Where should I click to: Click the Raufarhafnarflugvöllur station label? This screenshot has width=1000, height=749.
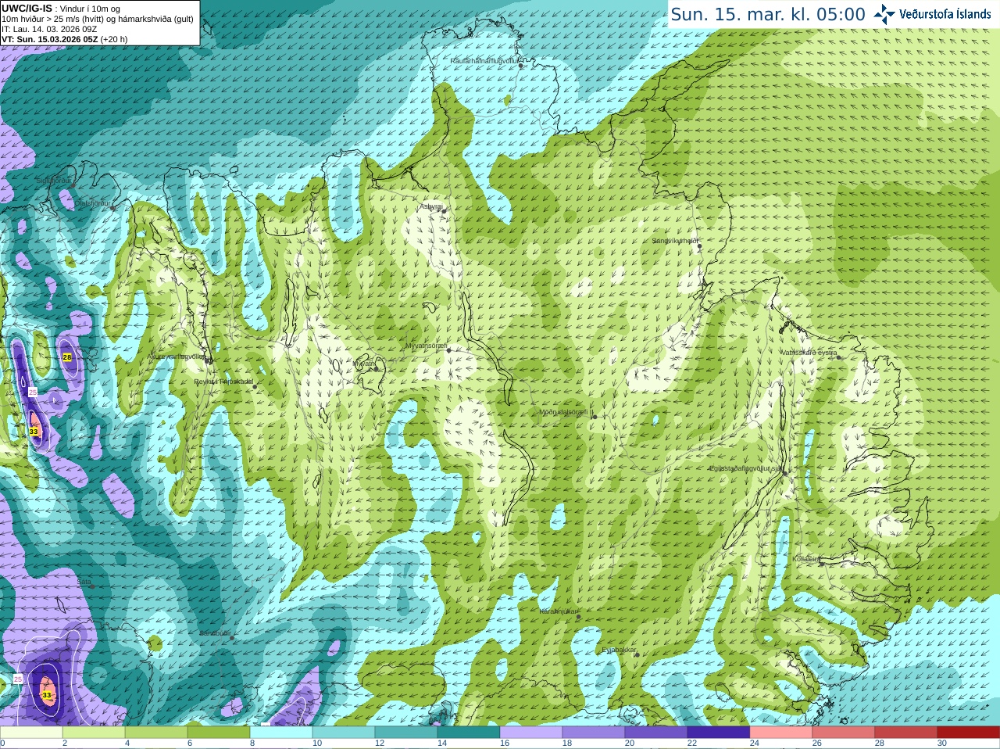(x=484, y=60)
